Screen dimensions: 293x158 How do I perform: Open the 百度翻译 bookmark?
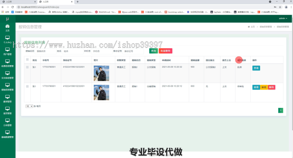pyautogui.click(x=17, y=12)
